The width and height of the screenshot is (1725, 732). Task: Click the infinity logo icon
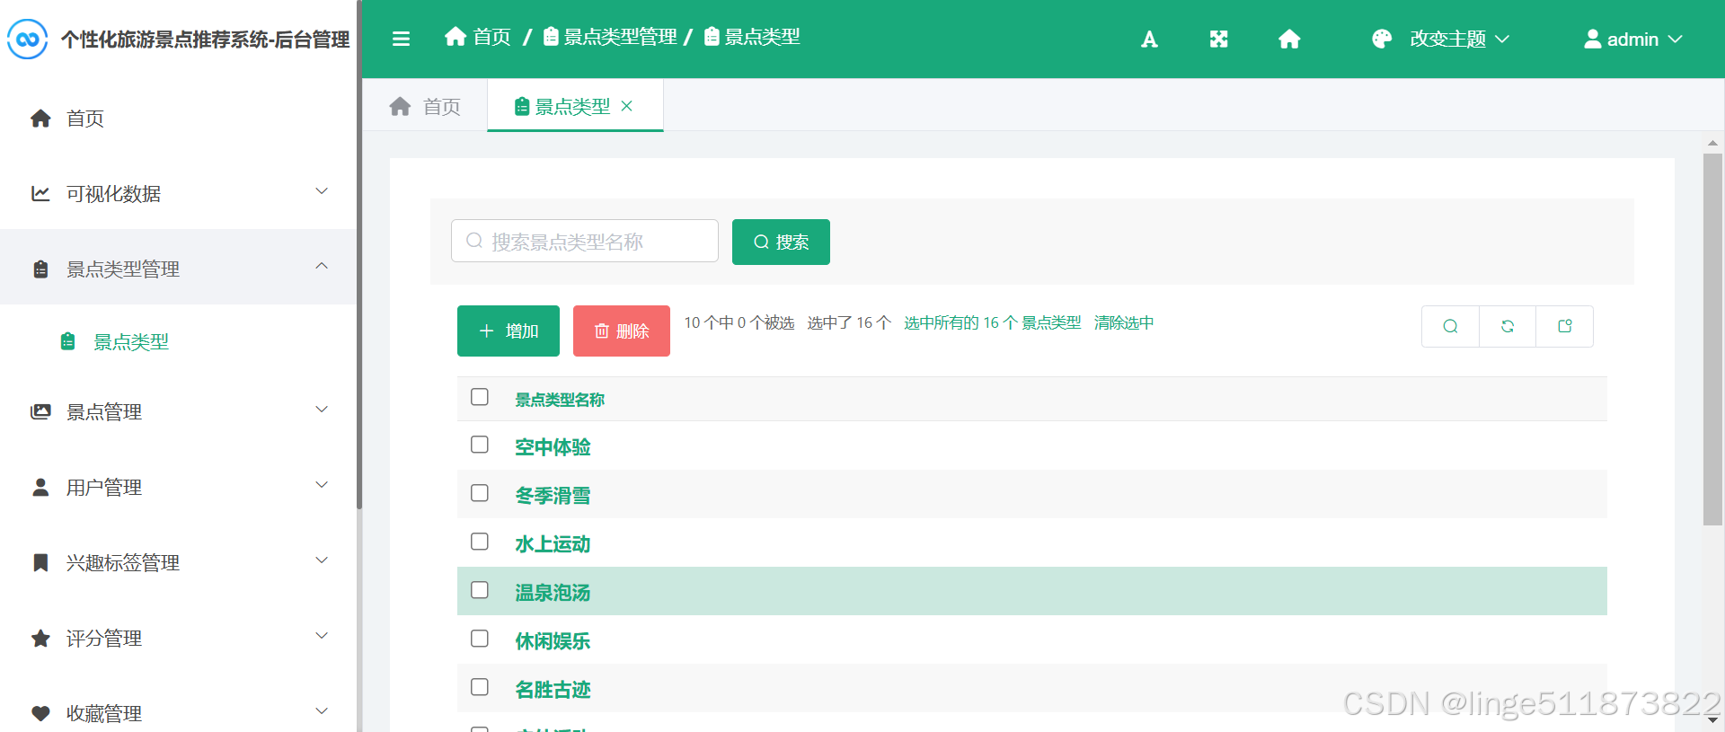coord(27,39)
